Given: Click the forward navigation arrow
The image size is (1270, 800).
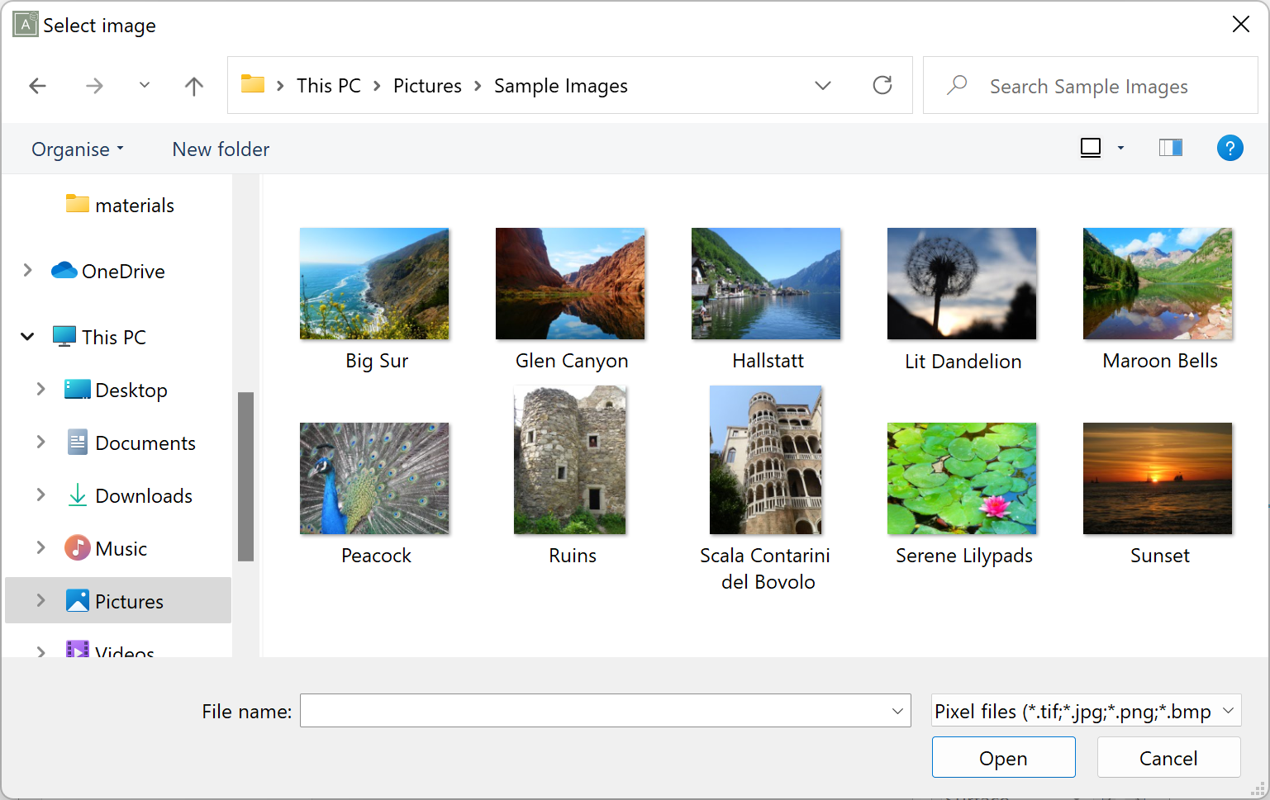Looking at the screenshot, I should [94, 85].
